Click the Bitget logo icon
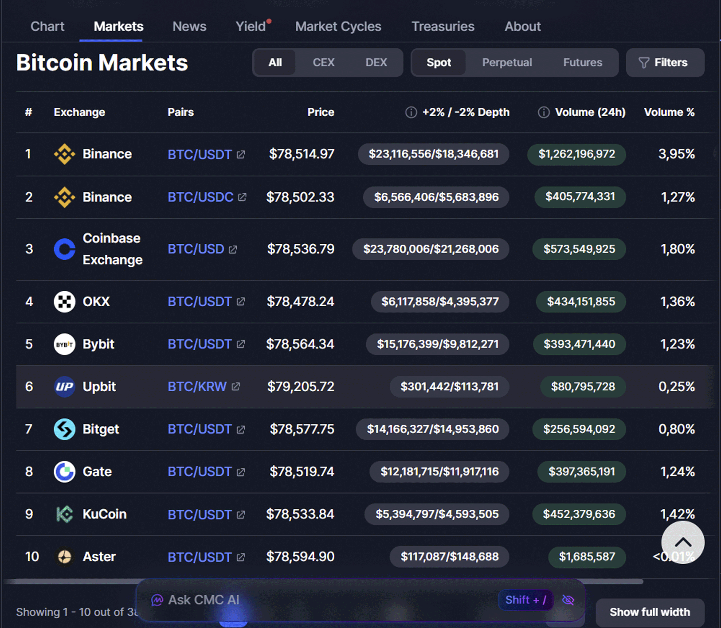 coord(64,429)
